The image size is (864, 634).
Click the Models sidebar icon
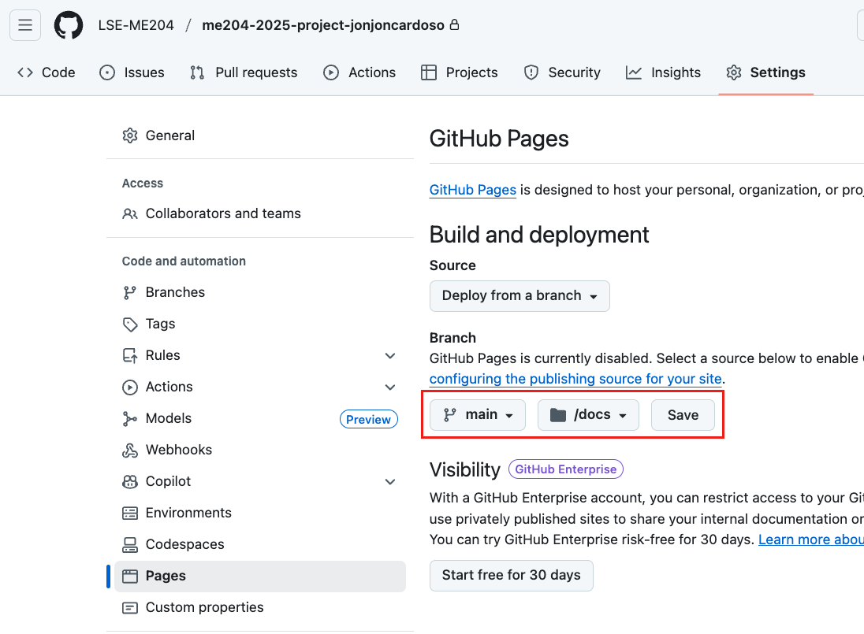click(x=130, y=419)
